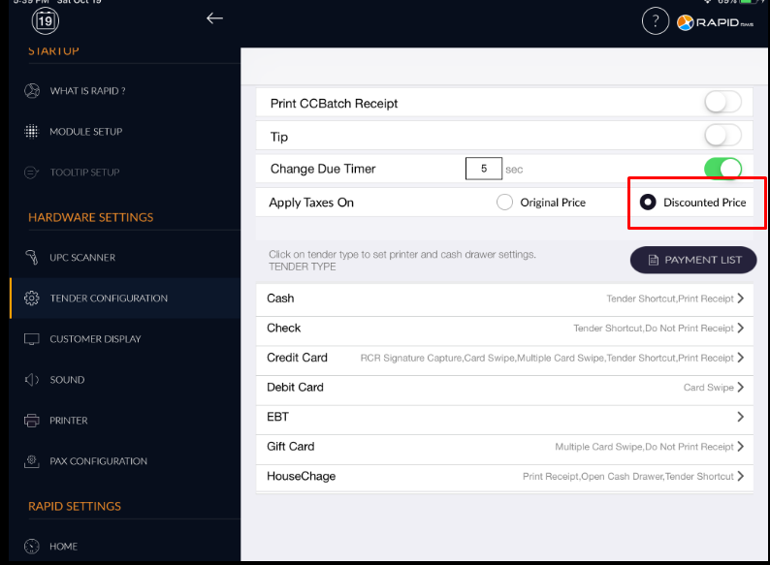
Task: Click the PAX Configuration icon
Action: pyautogui.click(x=32, y=461)
